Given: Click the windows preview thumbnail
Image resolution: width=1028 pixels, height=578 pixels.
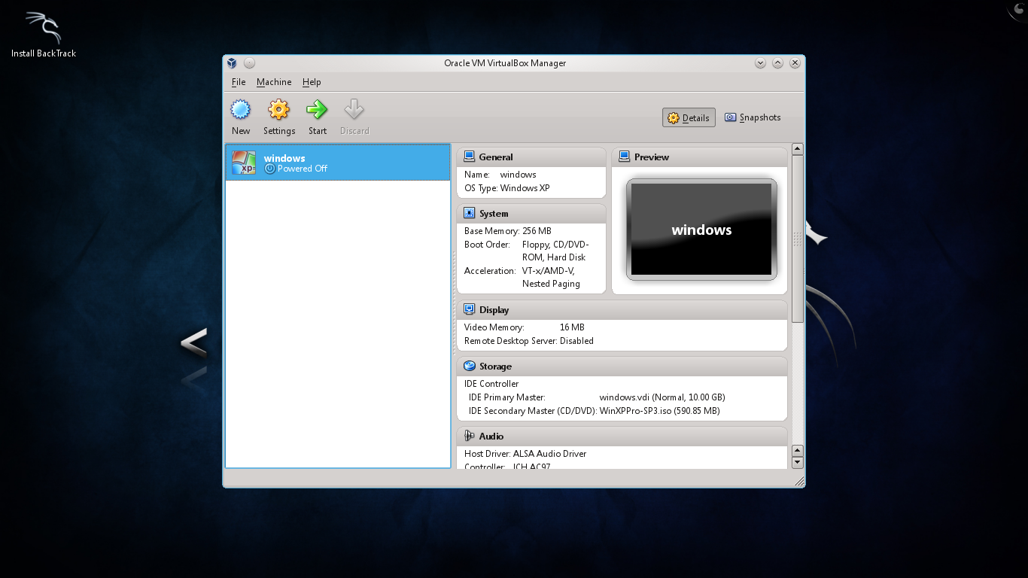Looking at the screenshot, I should tap(701, 230).
